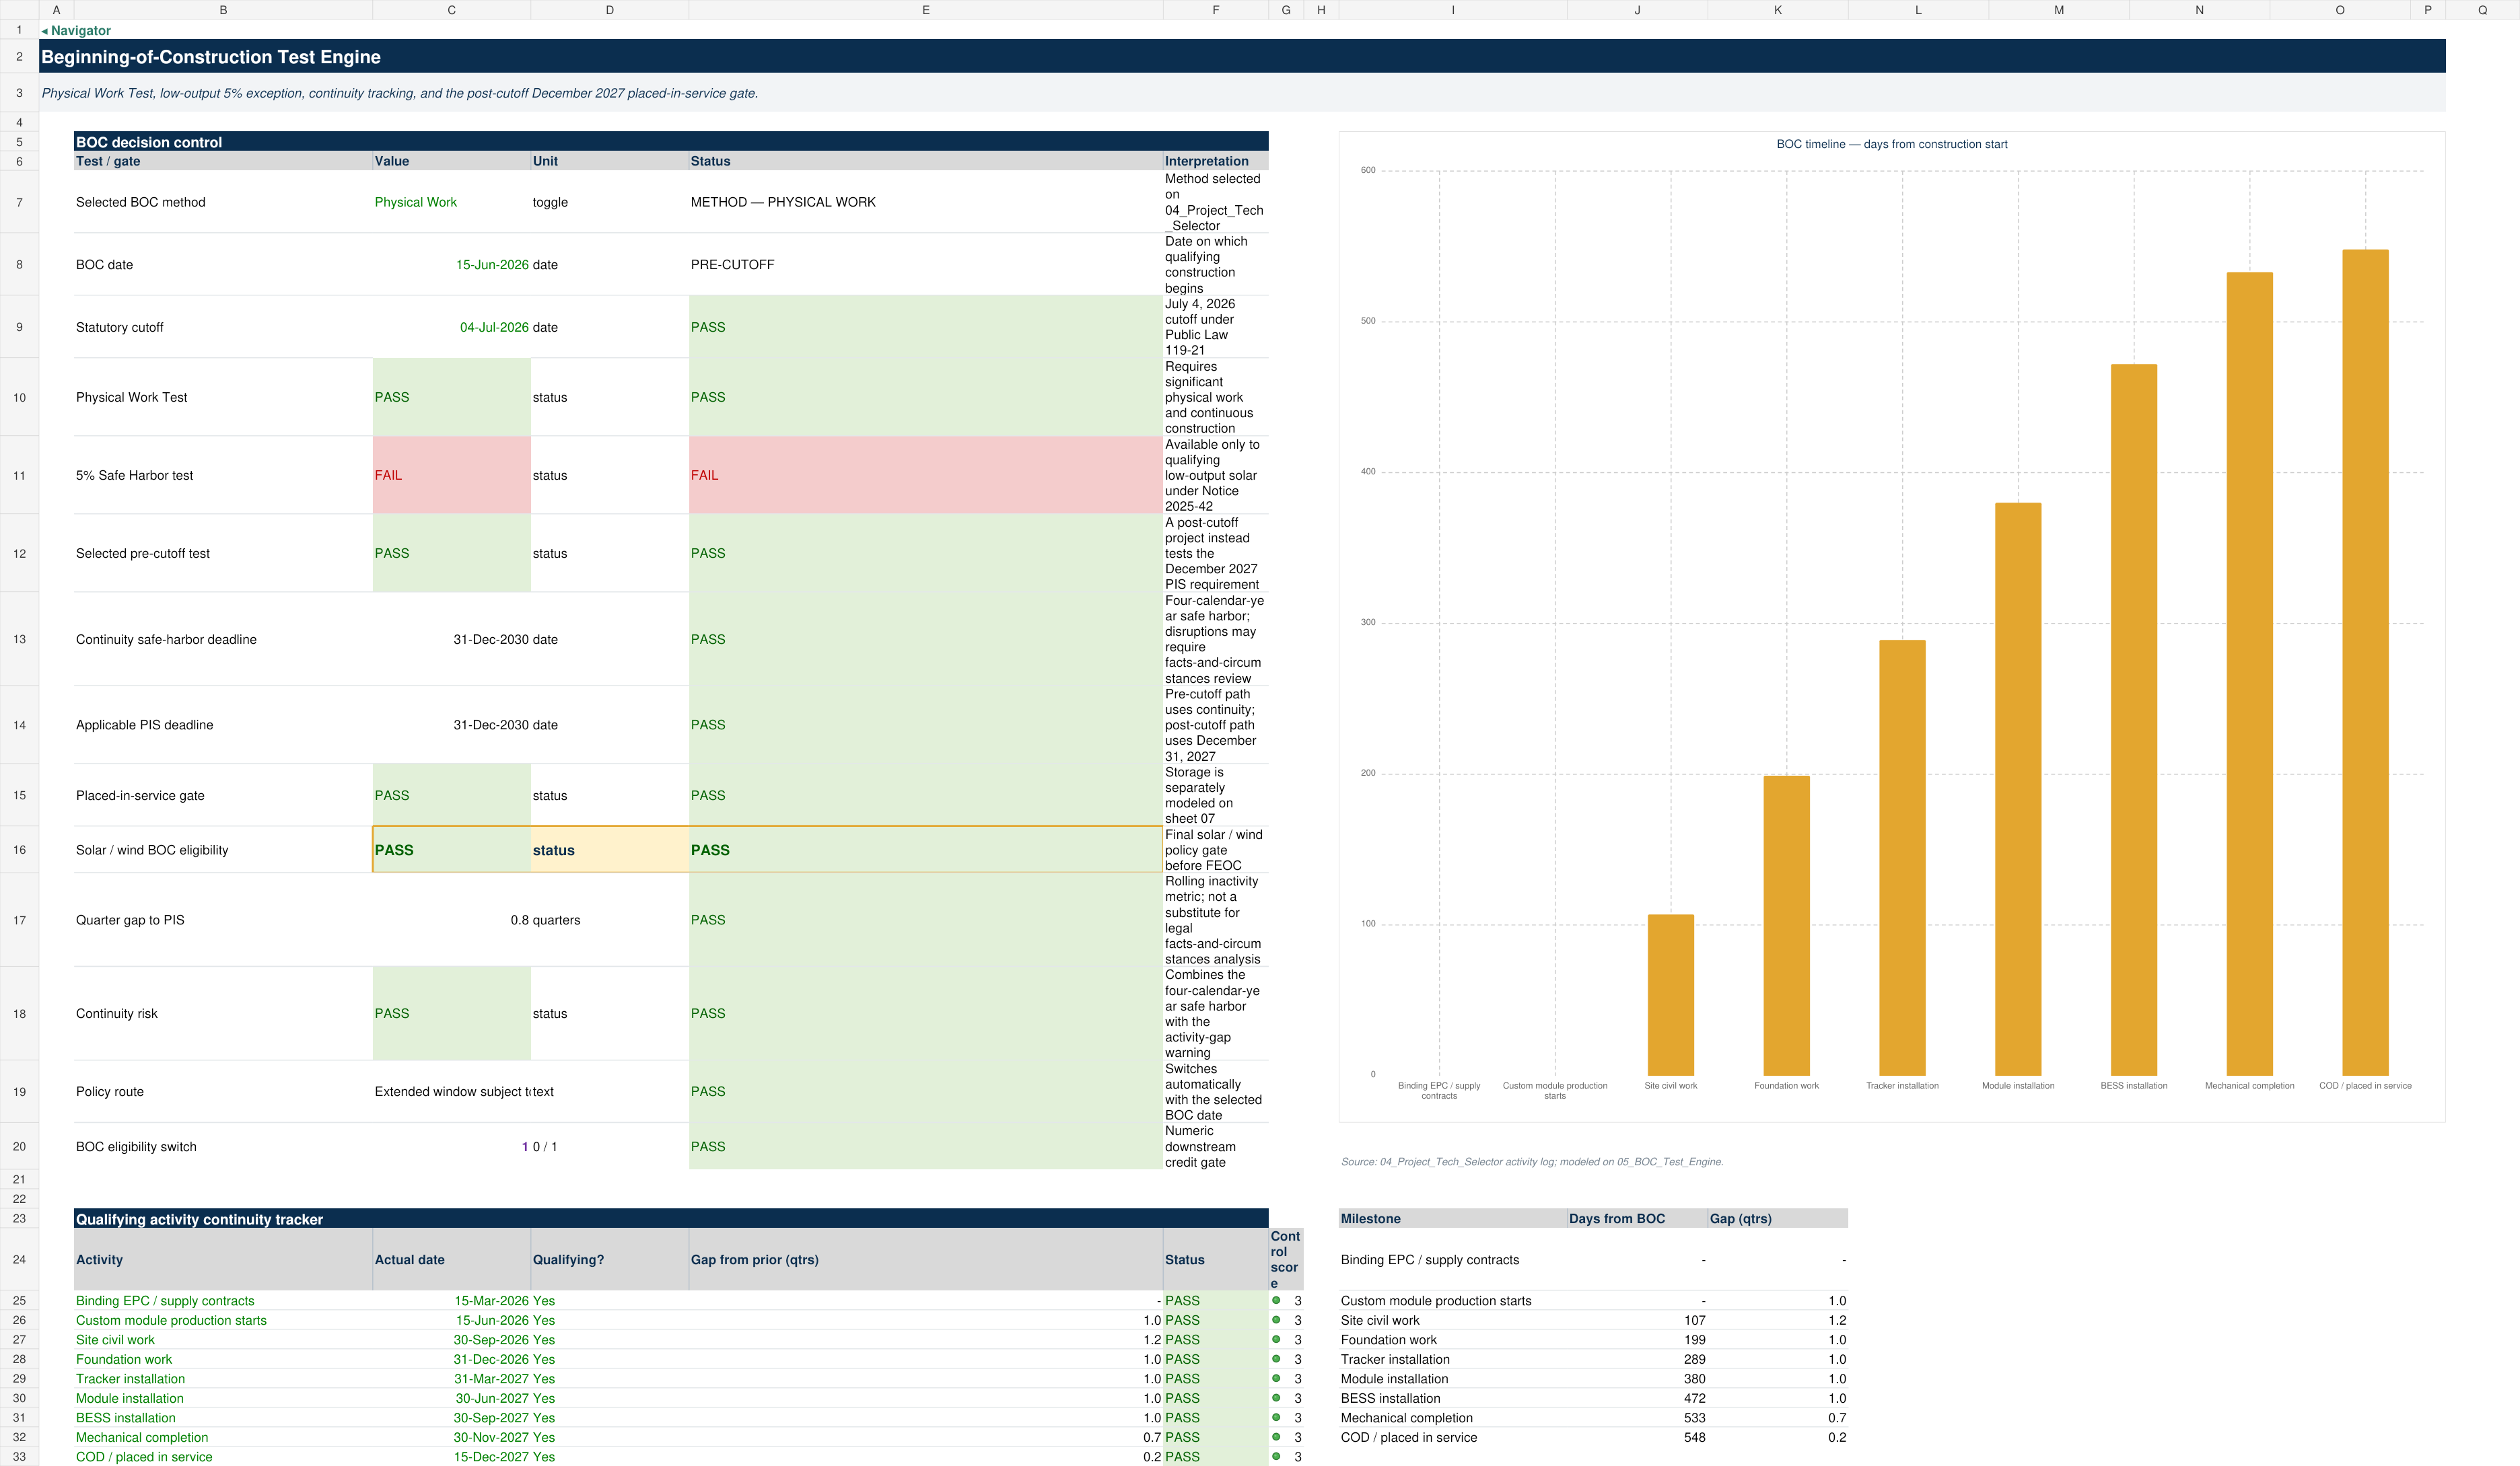The width and height of the screenshot is (2520, 1466).
Task: Select the highlighted Solar / wind eligibility PASS cell
Action: tap(451, 850)
